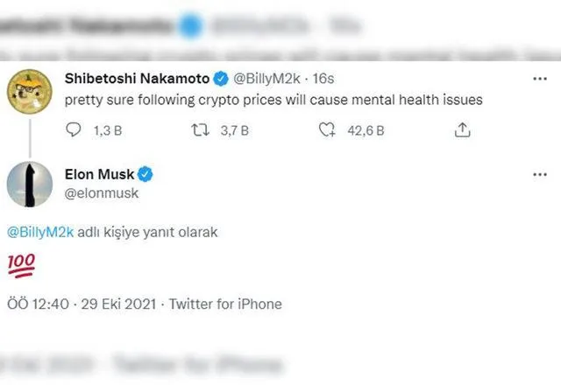Click the @elonmusk handle
This screenshot has height=385, width=561.
[102, 192]
